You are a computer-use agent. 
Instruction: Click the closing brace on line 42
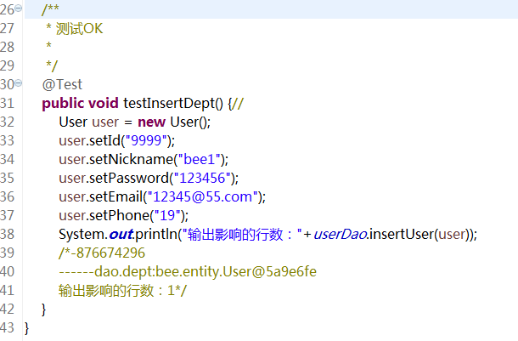[x=43, y=310]
